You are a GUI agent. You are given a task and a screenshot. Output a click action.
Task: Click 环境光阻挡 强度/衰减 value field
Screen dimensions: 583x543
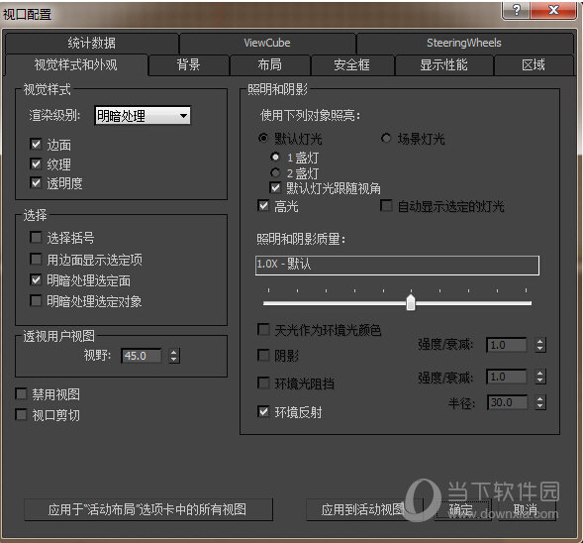(507, 377)
